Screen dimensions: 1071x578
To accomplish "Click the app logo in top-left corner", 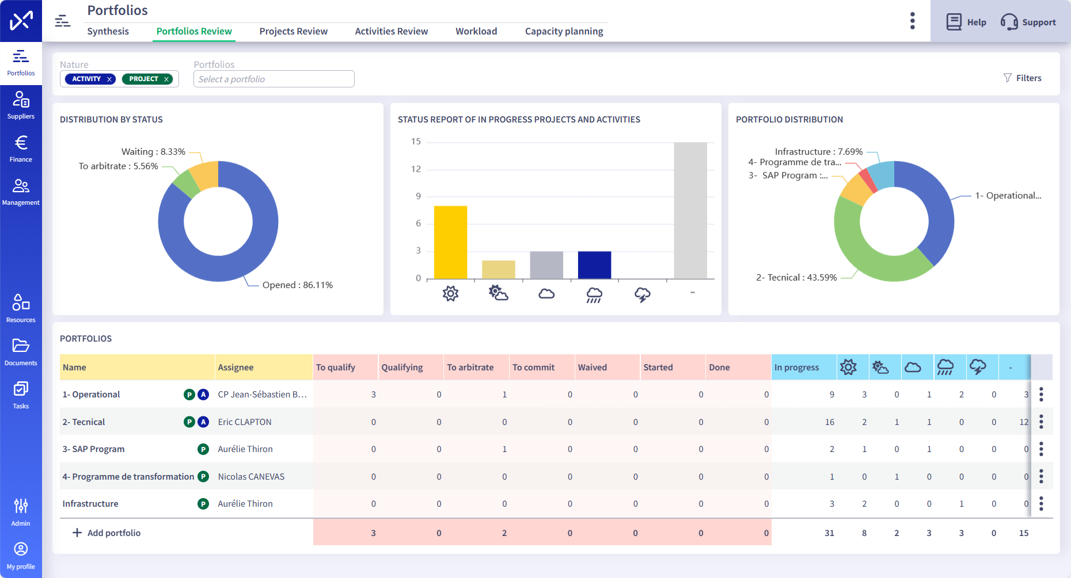I will (x=21, y=21).
